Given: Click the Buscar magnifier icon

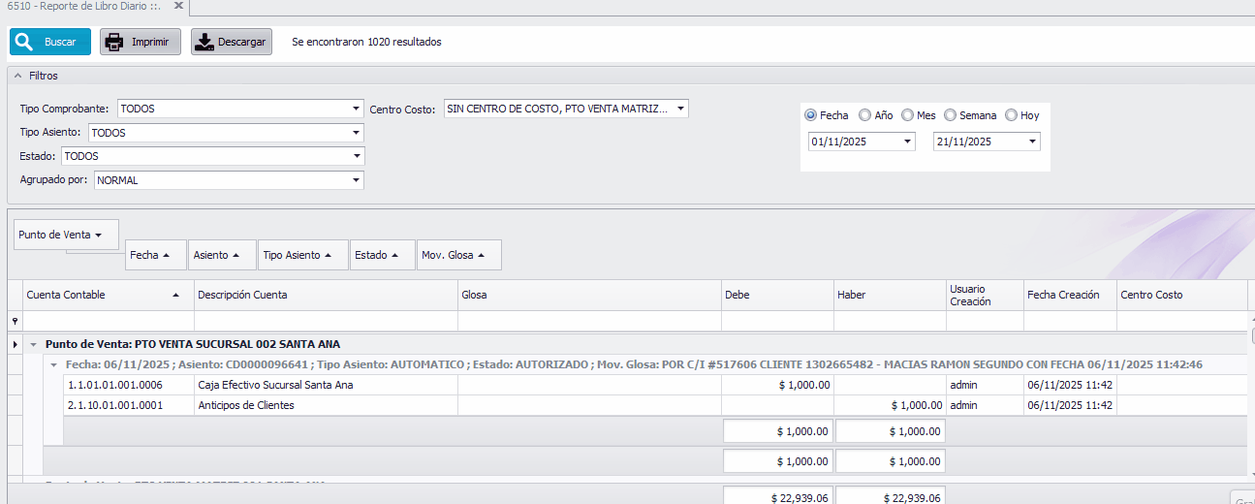Looking at the screenshot, I should [23, 42].
